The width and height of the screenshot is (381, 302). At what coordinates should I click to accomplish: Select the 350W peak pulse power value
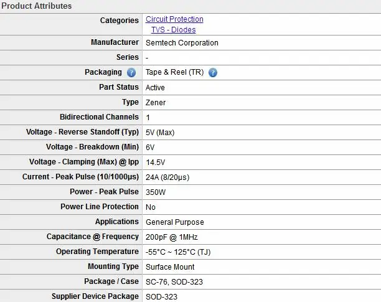[156, 192]
